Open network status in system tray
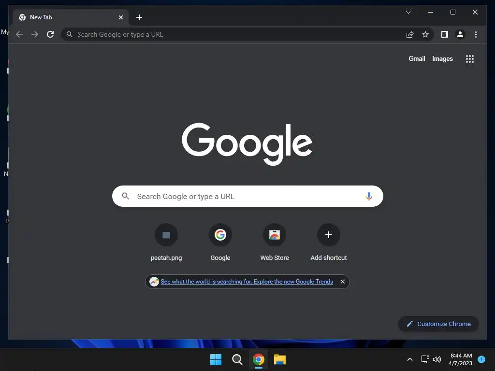 coord(425,359)
